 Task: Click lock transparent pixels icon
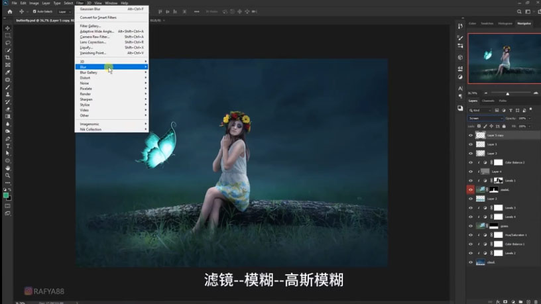(x=479, y=126)
